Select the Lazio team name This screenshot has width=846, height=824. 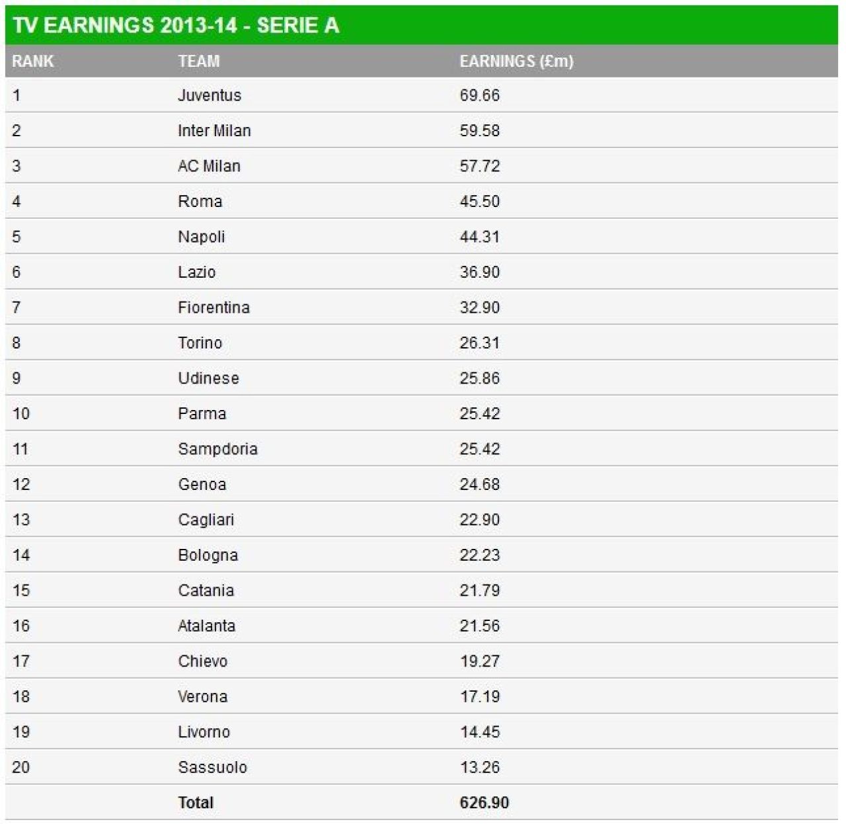tap(196, 272)
